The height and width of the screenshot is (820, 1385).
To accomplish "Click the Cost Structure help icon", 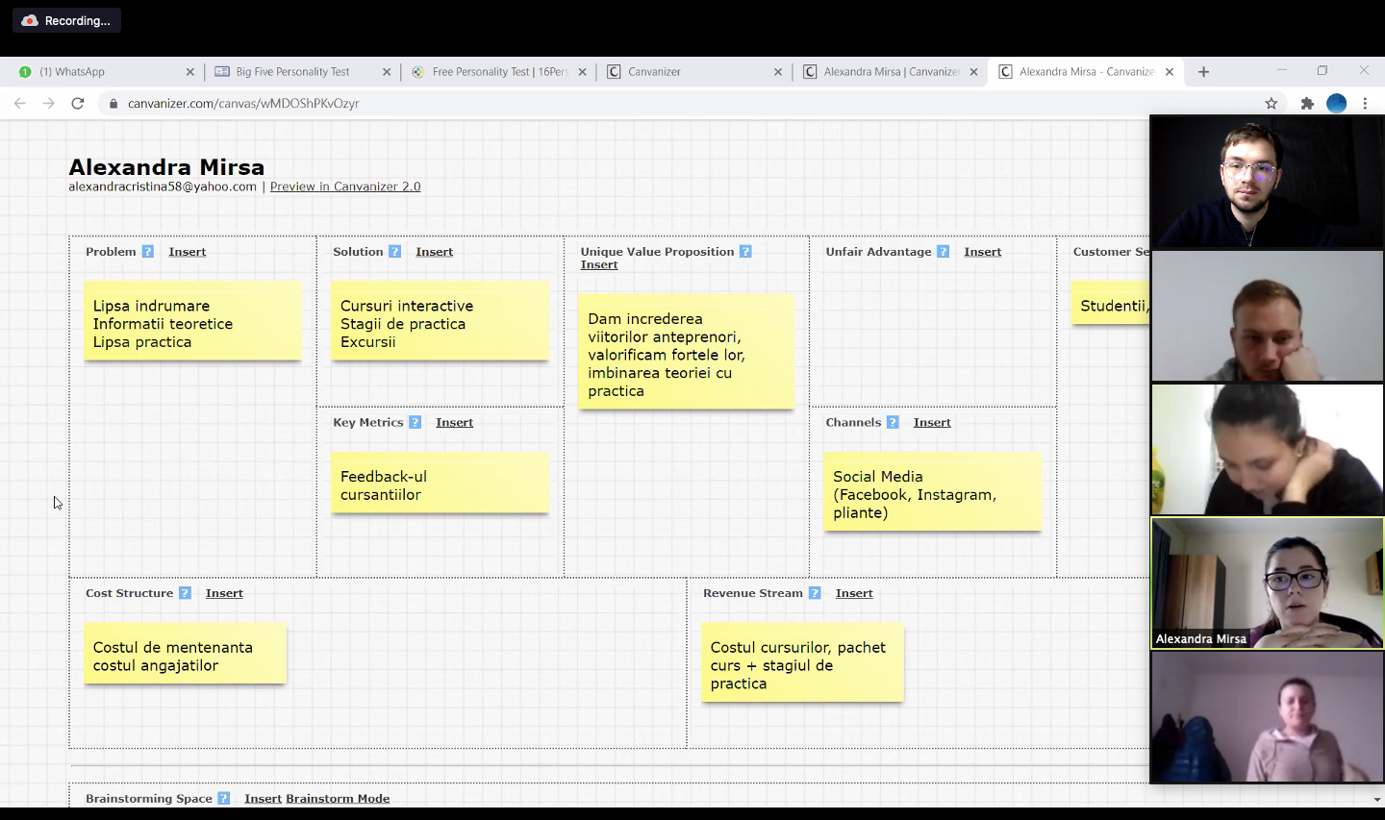I will (x=185, y=593).
